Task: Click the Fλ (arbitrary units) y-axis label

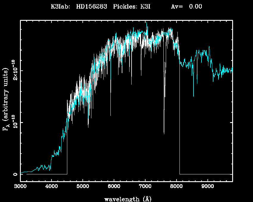Action: coord(6,100)
